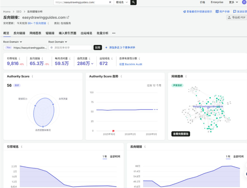
Task: Switch to the 编入索引页面 tab
Action: 68,33
